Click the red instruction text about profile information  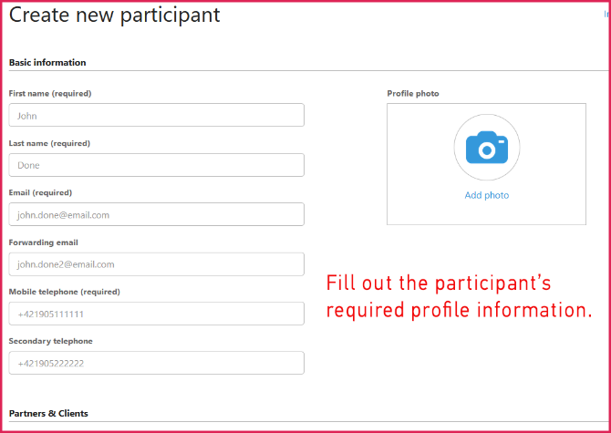(x=460, y=296)
